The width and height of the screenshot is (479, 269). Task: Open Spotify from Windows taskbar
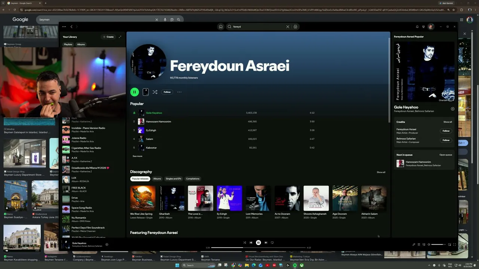click(x=295, y=265)
